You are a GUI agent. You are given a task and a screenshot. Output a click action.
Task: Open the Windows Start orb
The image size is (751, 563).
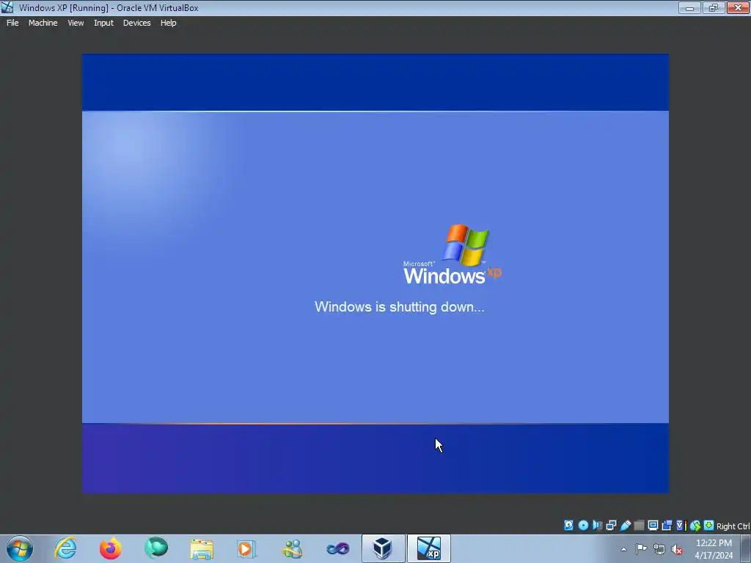(20, 548)
